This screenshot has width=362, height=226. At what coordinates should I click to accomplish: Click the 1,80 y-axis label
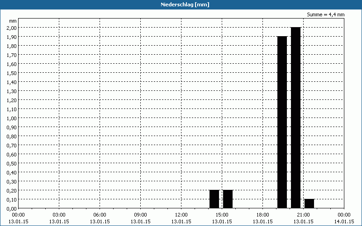tap(13, 46)
